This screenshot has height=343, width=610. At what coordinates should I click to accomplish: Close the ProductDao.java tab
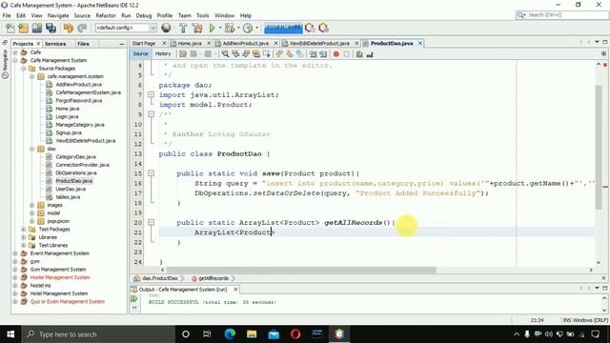pyautogui.click(x=420, y=43)
